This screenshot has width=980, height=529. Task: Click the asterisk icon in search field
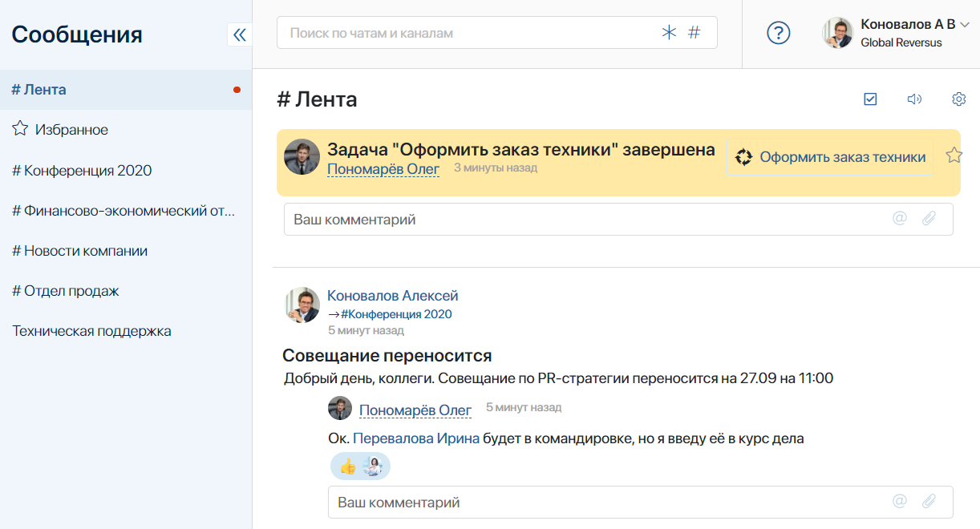click(669, 33)
